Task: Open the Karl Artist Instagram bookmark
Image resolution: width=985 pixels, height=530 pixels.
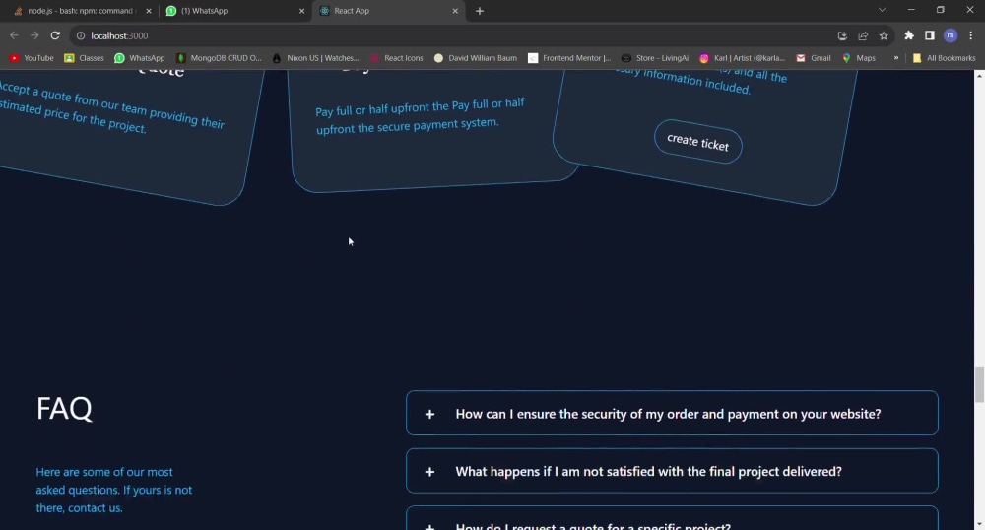Action: pos(743,58)
